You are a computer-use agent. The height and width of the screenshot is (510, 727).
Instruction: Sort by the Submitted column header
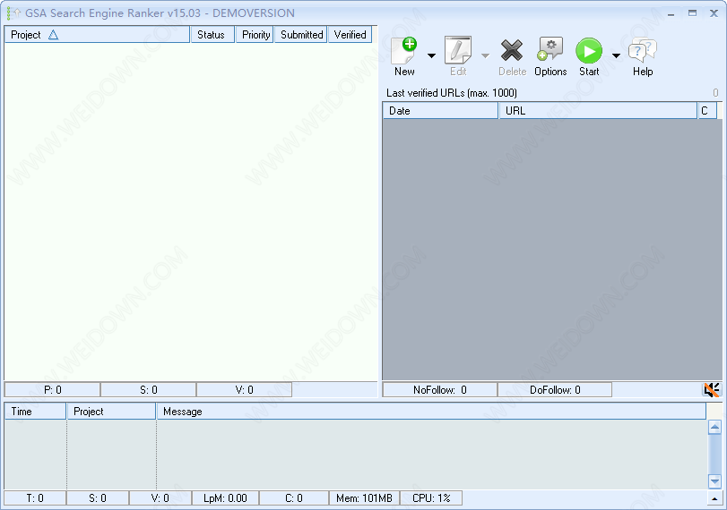coord(301,35)
